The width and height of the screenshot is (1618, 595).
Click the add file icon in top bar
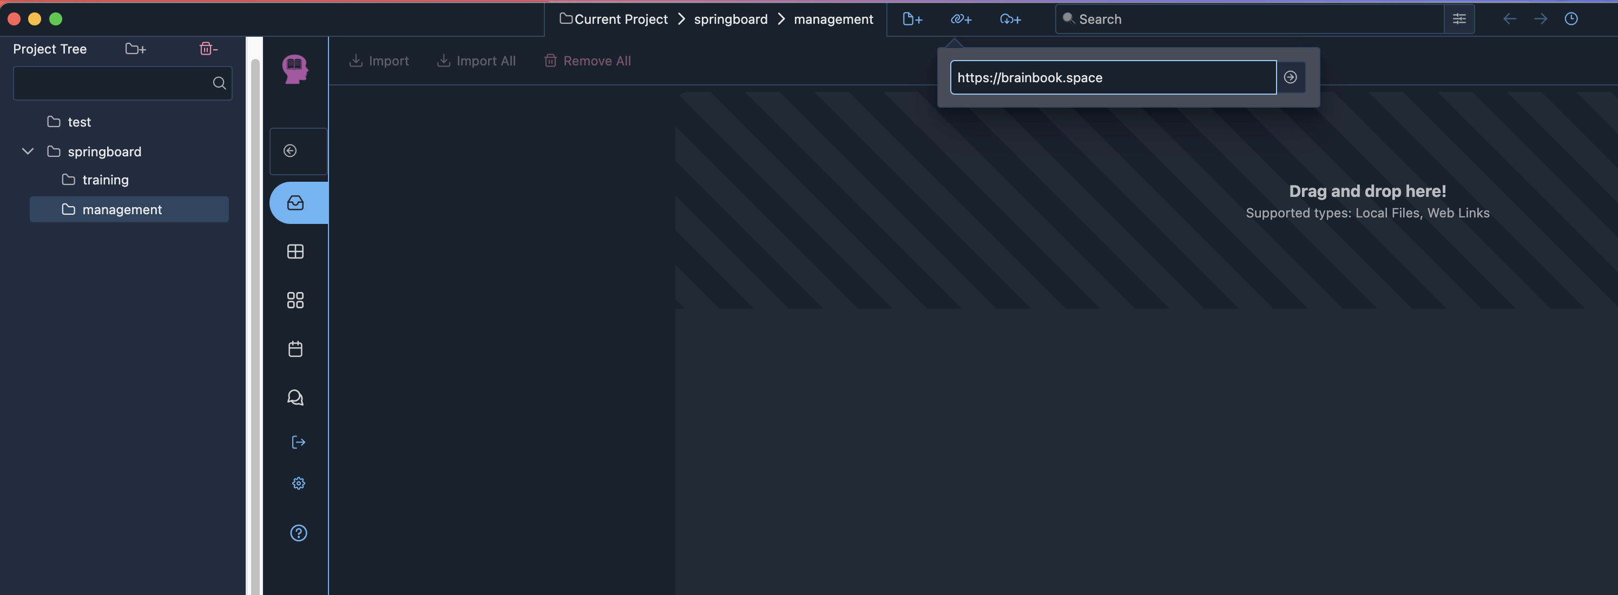[x=912, y=19]
